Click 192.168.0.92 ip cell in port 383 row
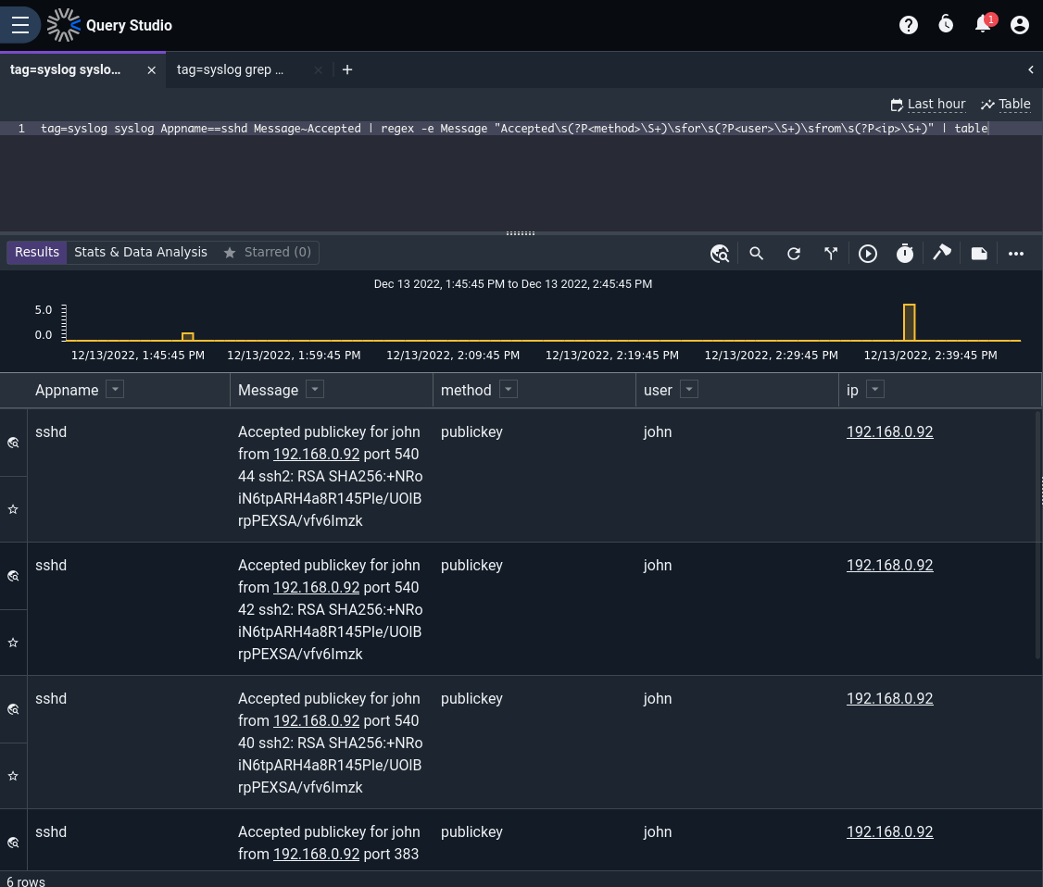This screenshot has width=1043, height=887. 889,831
